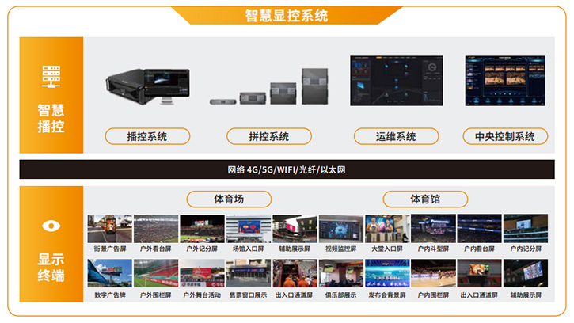Select the 拼控系统 label button
The width and height of the screenshot is (574, 323).
click(269, 136)
